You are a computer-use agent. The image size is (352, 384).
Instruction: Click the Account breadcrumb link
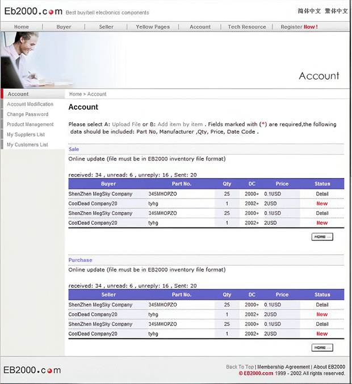click(x=97, y=94)
